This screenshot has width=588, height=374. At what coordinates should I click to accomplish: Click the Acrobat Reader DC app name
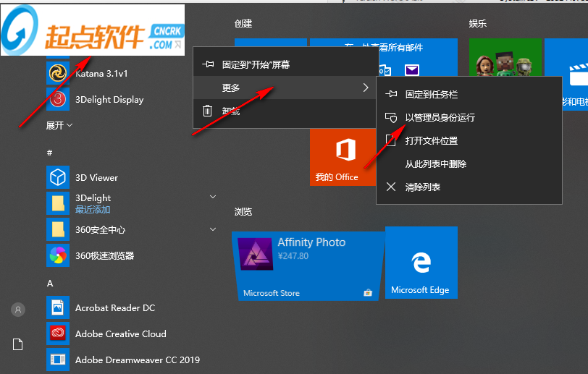tap(115, 307)
